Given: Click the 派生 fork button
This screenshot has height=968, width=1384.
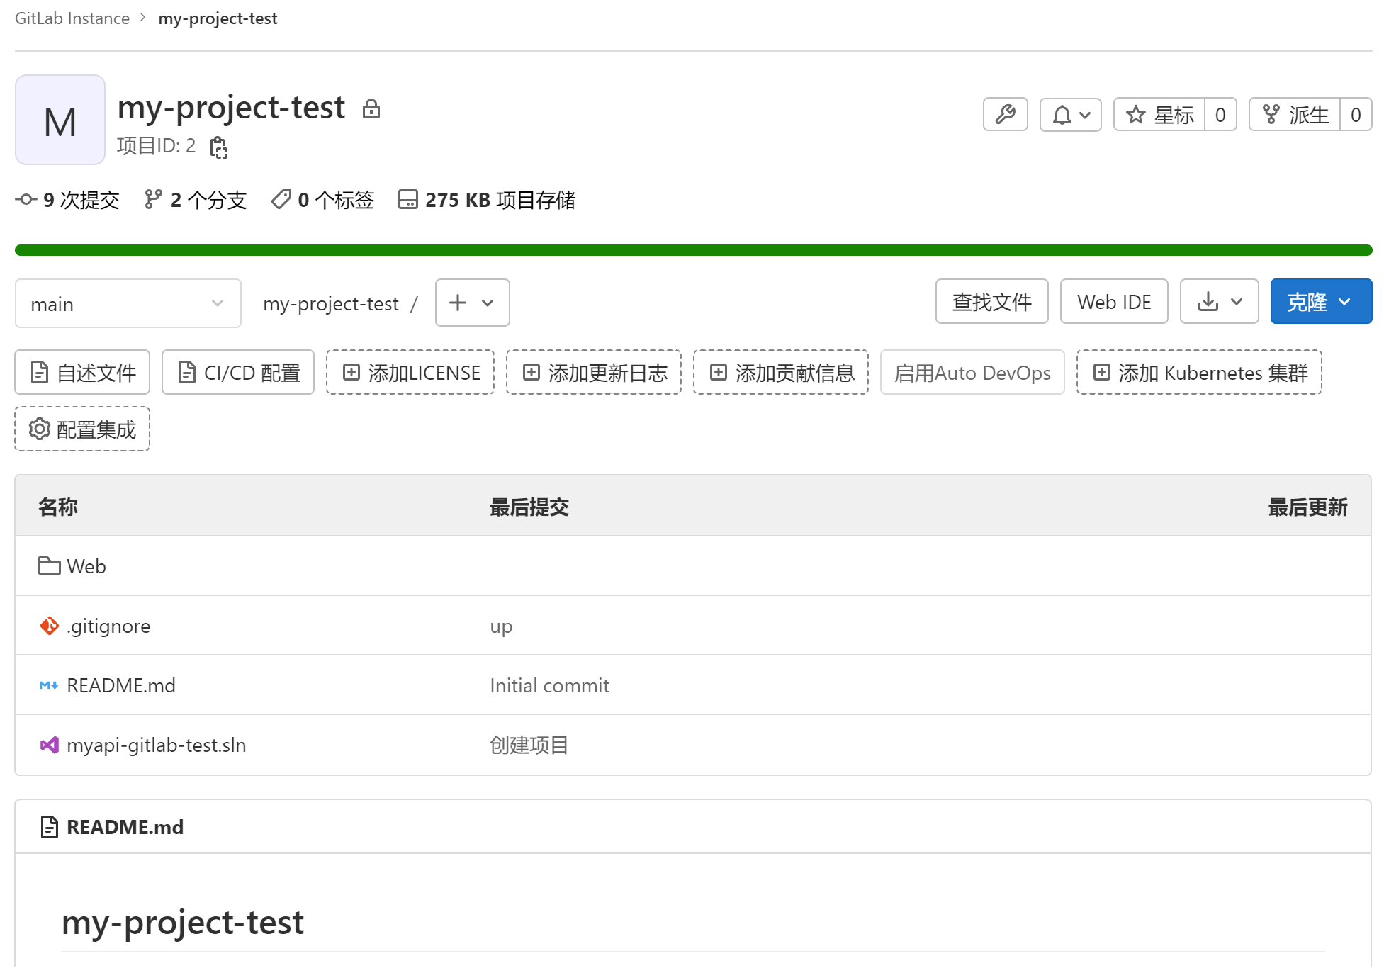Looking at the screenshot, I should coord(1294,115).
